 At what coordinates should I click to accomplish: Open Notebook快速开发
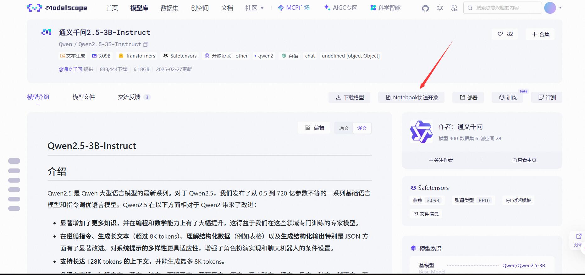(411, 97)
